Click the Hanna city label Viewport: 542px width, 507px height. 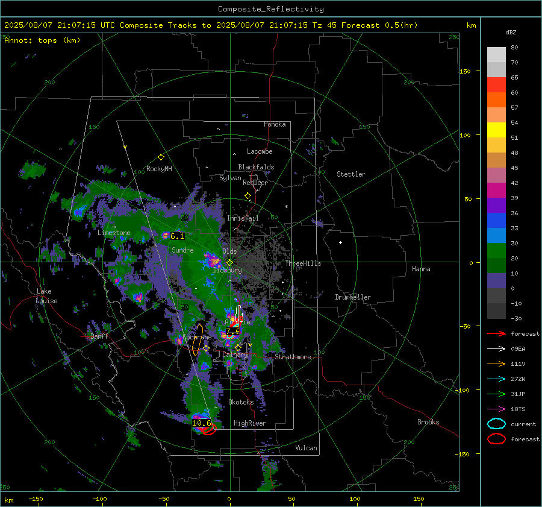tap(421, 269)
